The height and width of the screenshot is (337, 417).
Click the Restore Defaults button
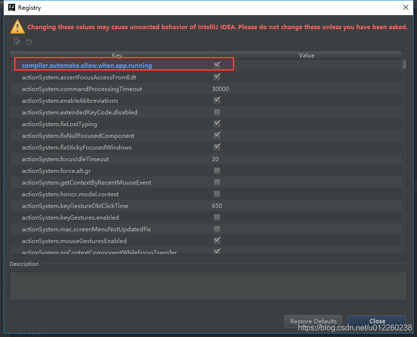pyautogui.click(x=313, y=321)
